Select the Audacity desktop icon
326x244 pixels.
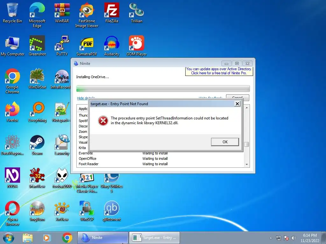(112, 46)
